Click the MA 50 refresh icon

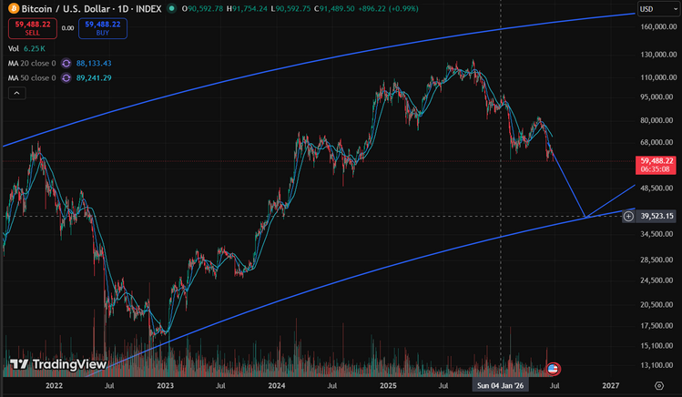66,78
